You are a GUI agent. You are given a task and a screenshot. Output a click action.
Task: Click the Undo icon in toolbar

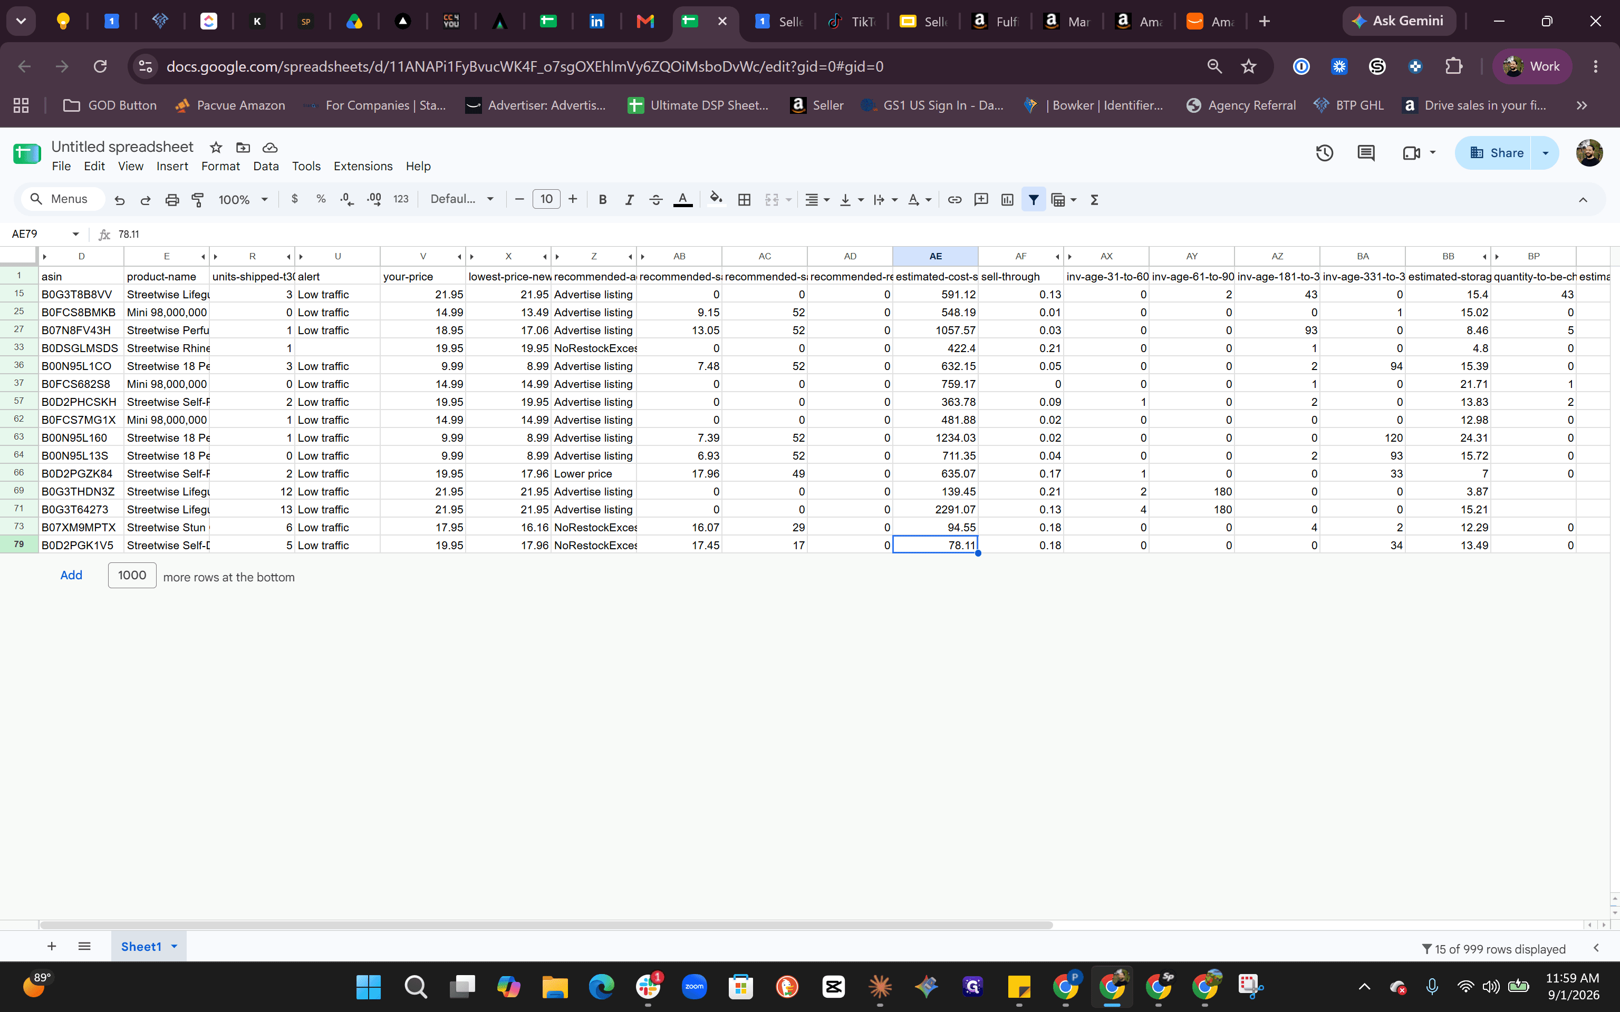point(120,199)
